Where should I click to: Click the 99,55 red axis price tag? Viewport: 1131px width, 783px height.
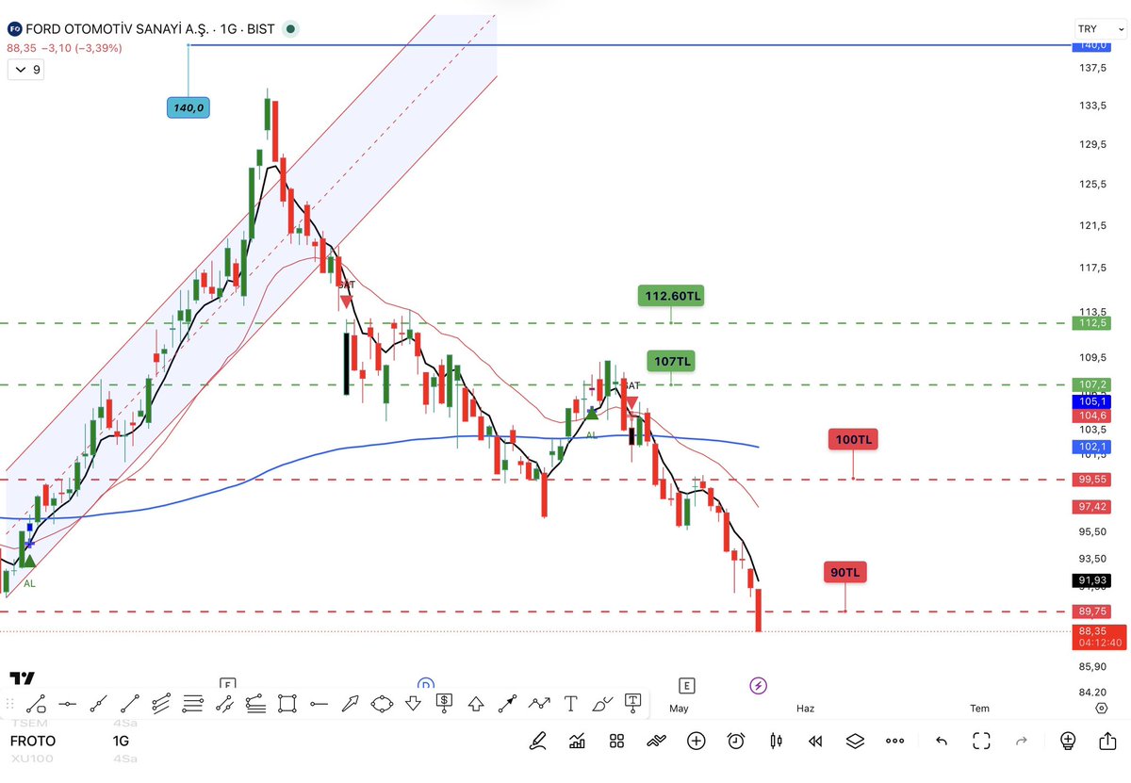[1093, 479]
